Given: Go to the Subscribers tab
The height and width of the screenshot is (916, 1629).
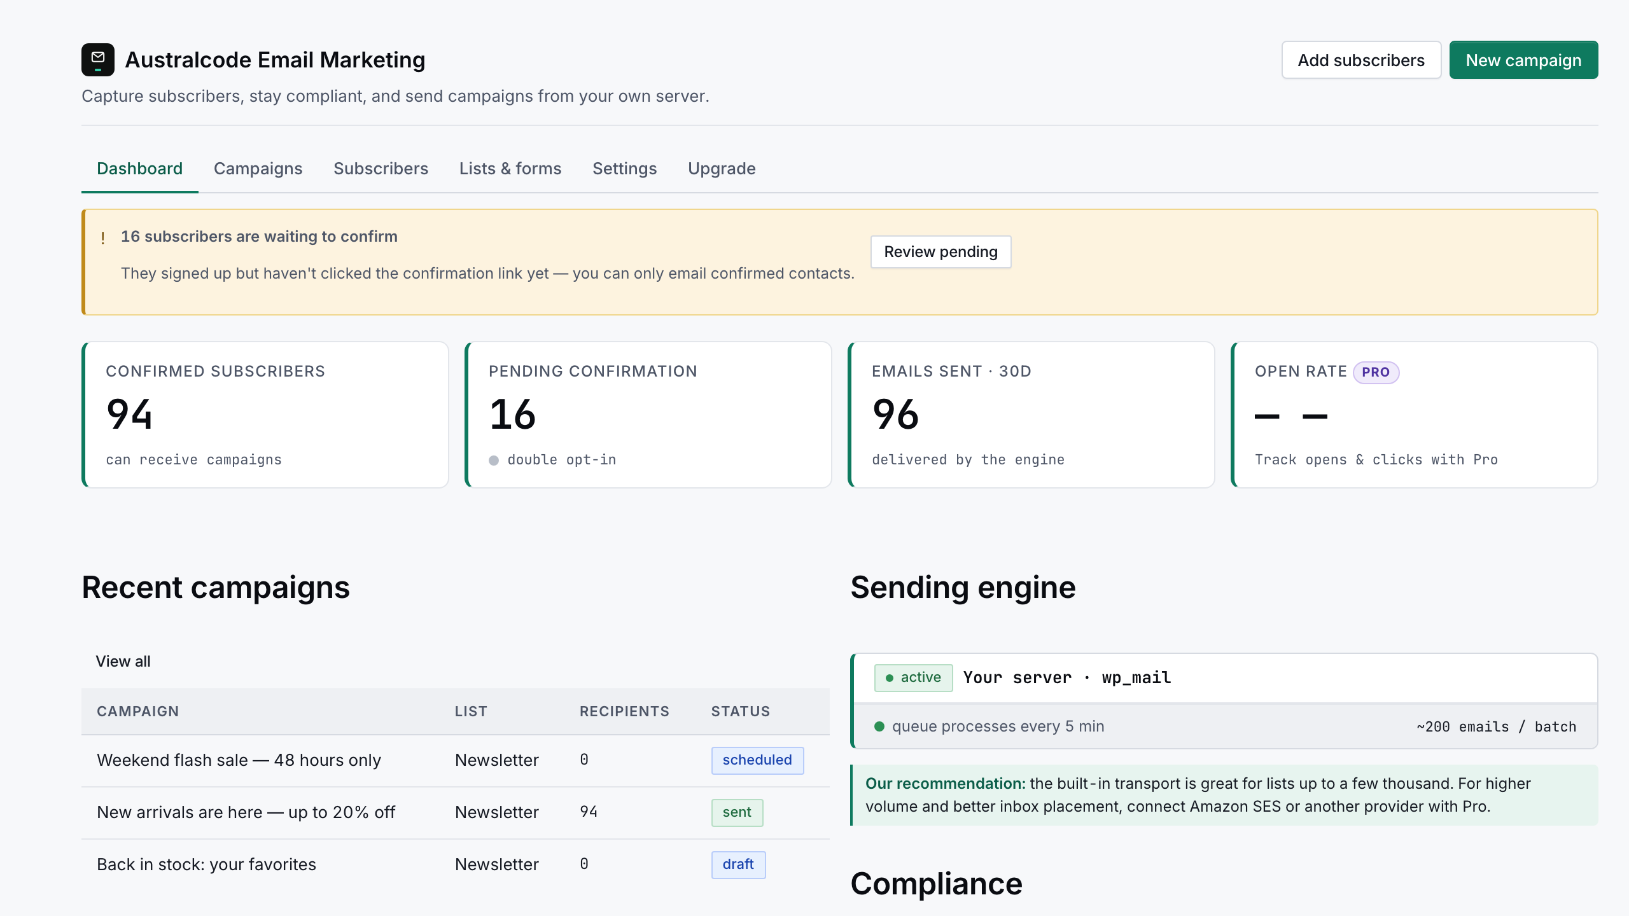Looking at the screenshot, I should pos(381,169).
